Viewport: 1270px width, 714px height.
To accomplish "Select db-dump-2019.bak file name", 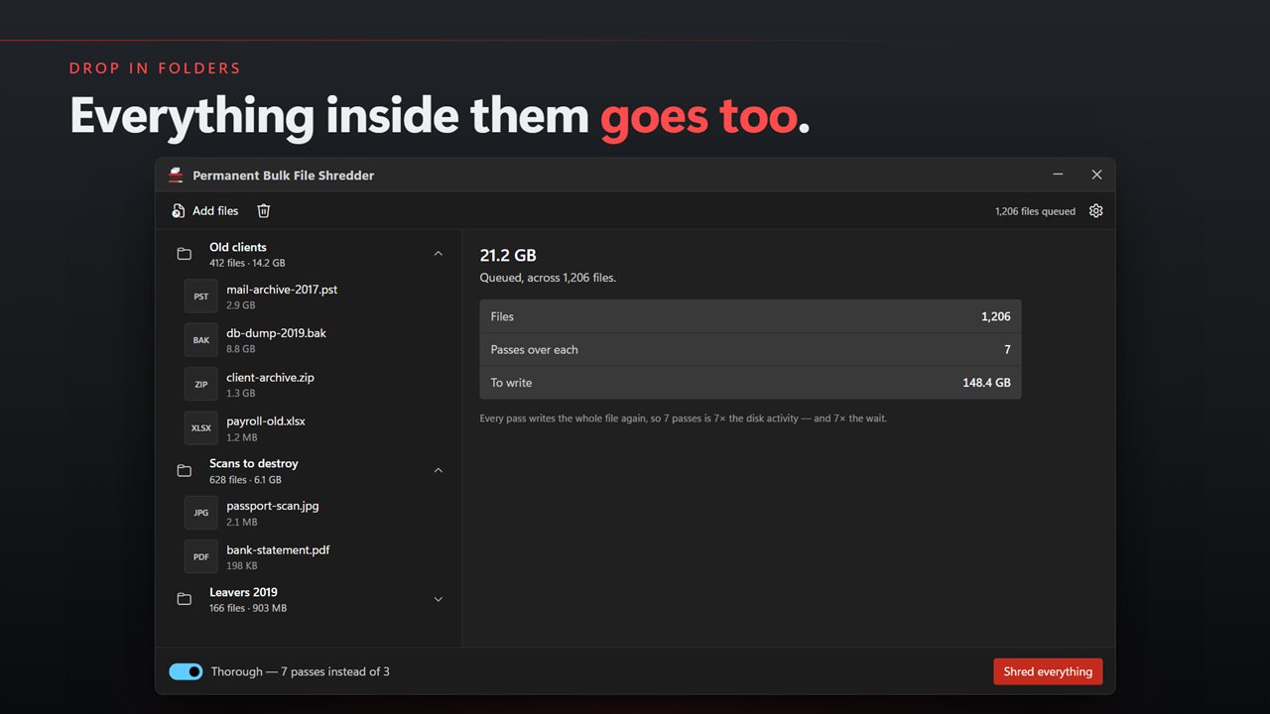I will 276,333.
